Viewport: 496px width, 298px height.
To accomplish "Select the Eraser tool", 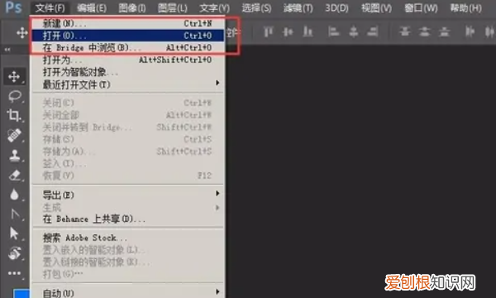I will click(14, 175).
